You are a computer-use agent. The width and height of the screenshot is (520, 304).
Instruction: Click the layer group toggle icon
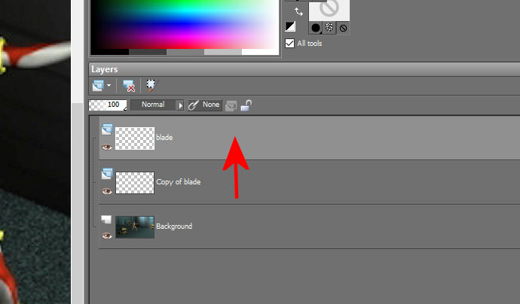(x=231, y=105)
